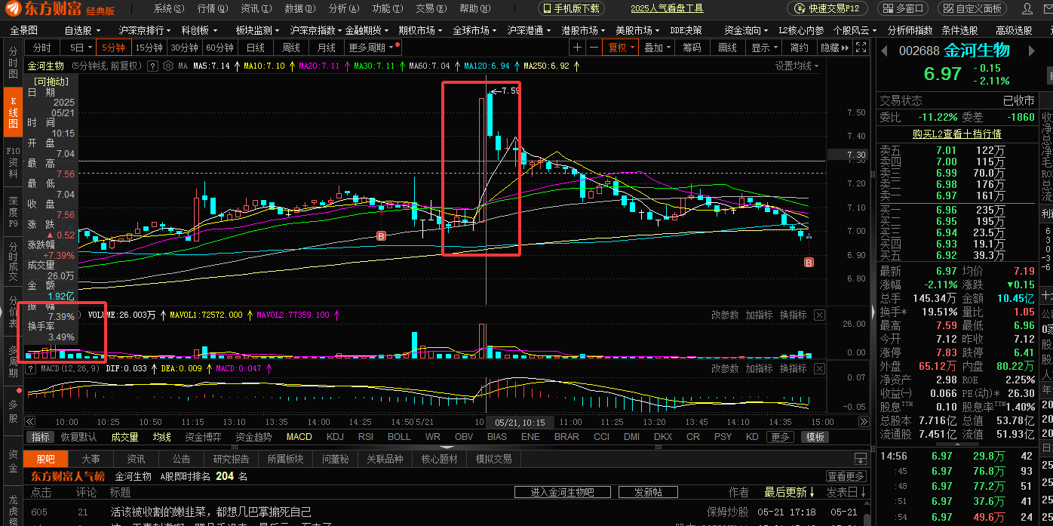Switch to the 大事 tab

pos(91,459)
